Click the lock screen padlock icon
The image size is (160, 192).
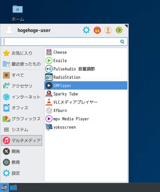click(x=97, y=30)
